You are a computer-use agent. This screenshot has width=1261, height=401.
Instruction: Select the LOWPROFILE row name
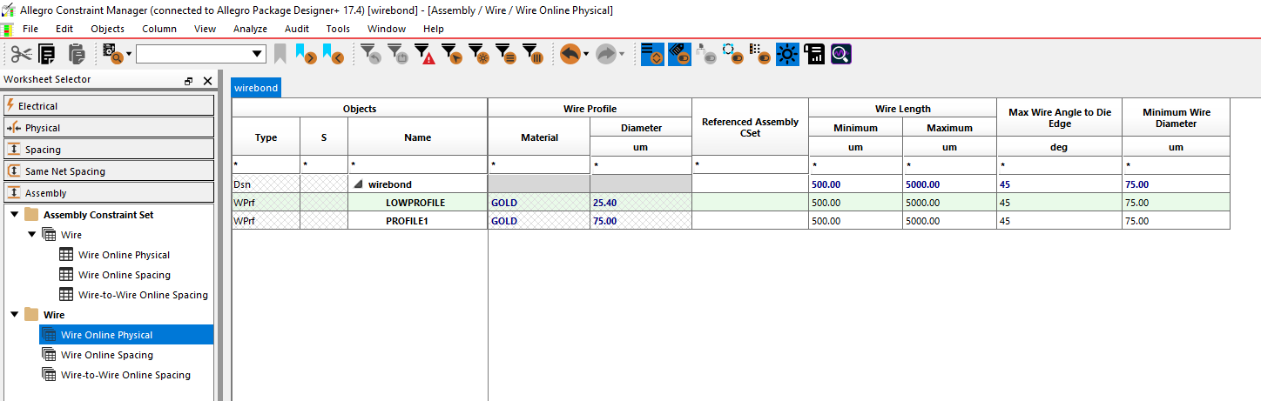[415, 203]
